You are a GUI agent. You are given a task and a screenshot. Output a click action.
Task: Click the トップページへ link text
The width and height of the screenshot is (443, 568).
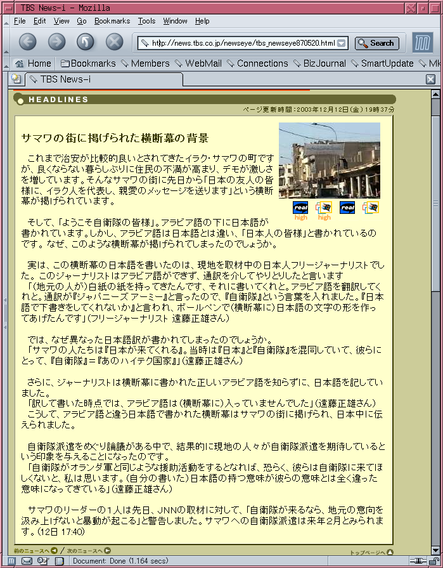[368, 553]
